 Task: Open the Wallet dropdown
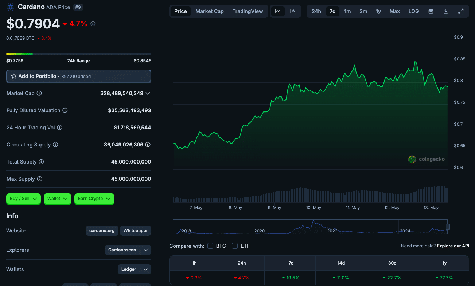click(x=57, y=199)
